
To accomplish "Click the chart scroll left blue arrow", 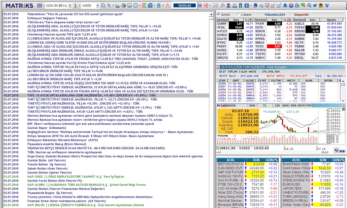I will point(341,151).
